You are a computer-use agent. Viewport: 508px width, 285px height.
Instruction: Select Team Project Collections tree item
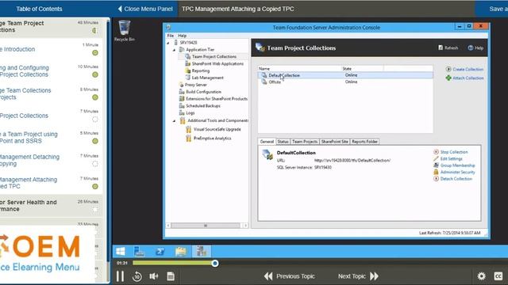pos(214,56)
